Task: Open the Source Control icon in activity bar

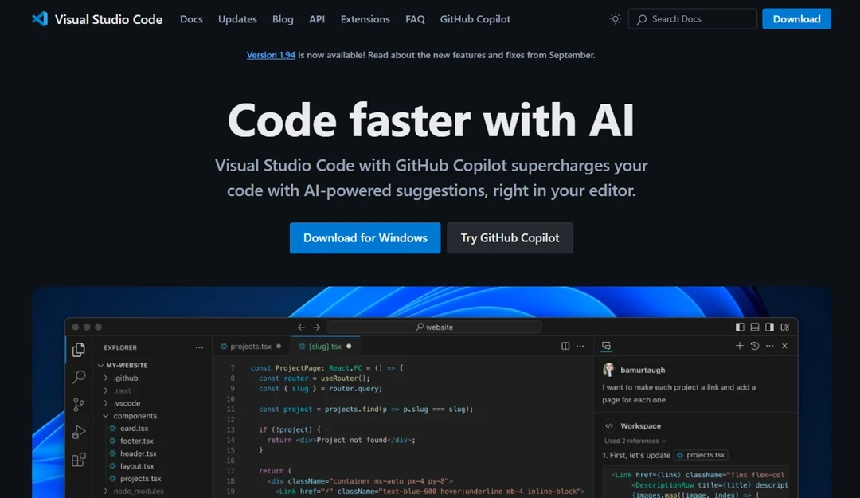Action: [78, 405]
